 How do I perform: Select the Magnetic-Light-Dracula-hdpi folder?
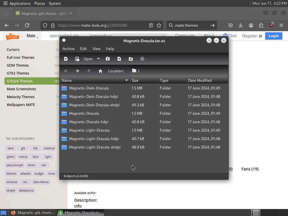[x=144, y=139]
